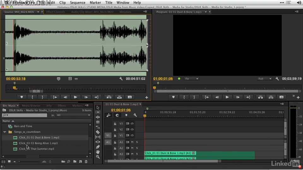
Task: Mark In point in Source monitor
Action: pos(32,97)
